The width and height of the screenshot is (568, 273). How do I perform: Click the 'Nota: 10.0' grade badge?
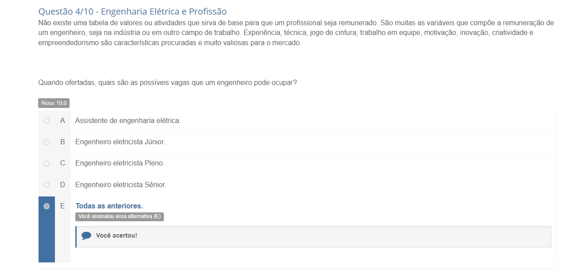click(x=54, y=103)
